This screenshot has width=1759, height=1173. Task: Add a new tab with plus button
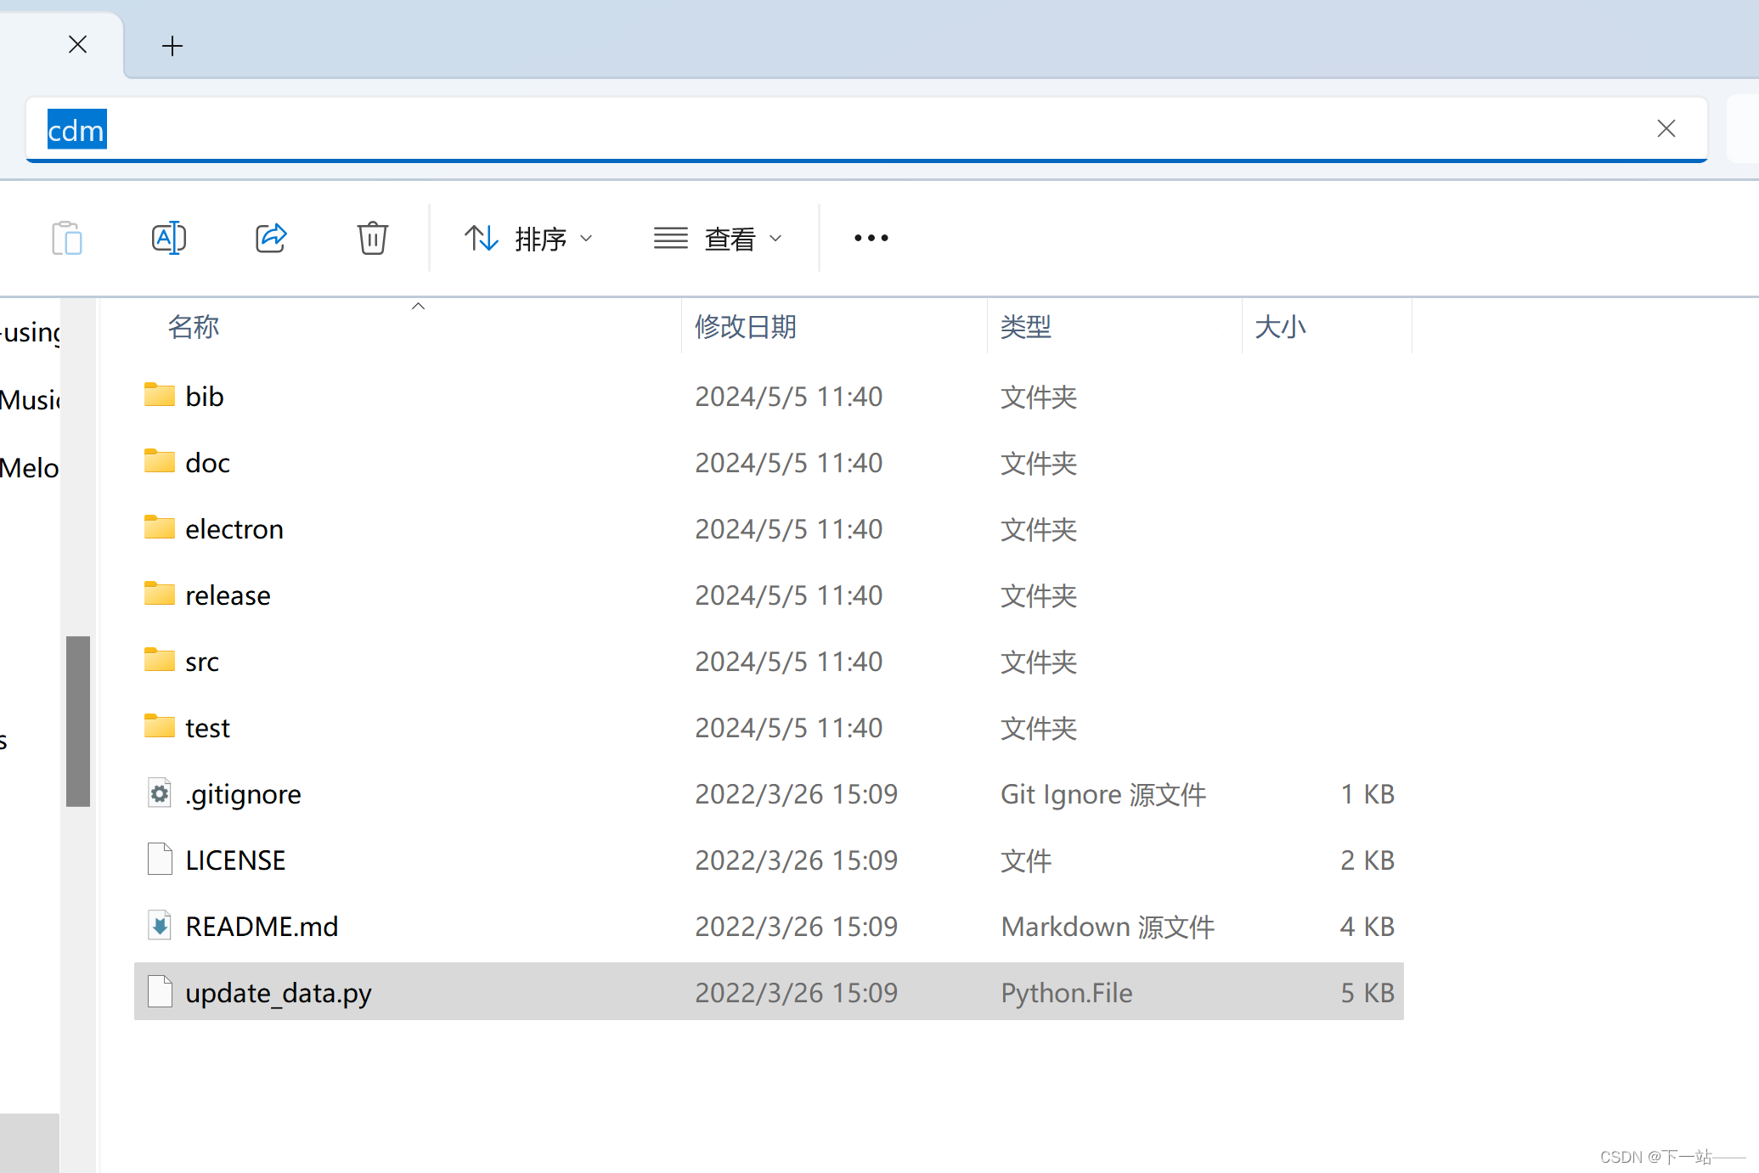(172, 46)
